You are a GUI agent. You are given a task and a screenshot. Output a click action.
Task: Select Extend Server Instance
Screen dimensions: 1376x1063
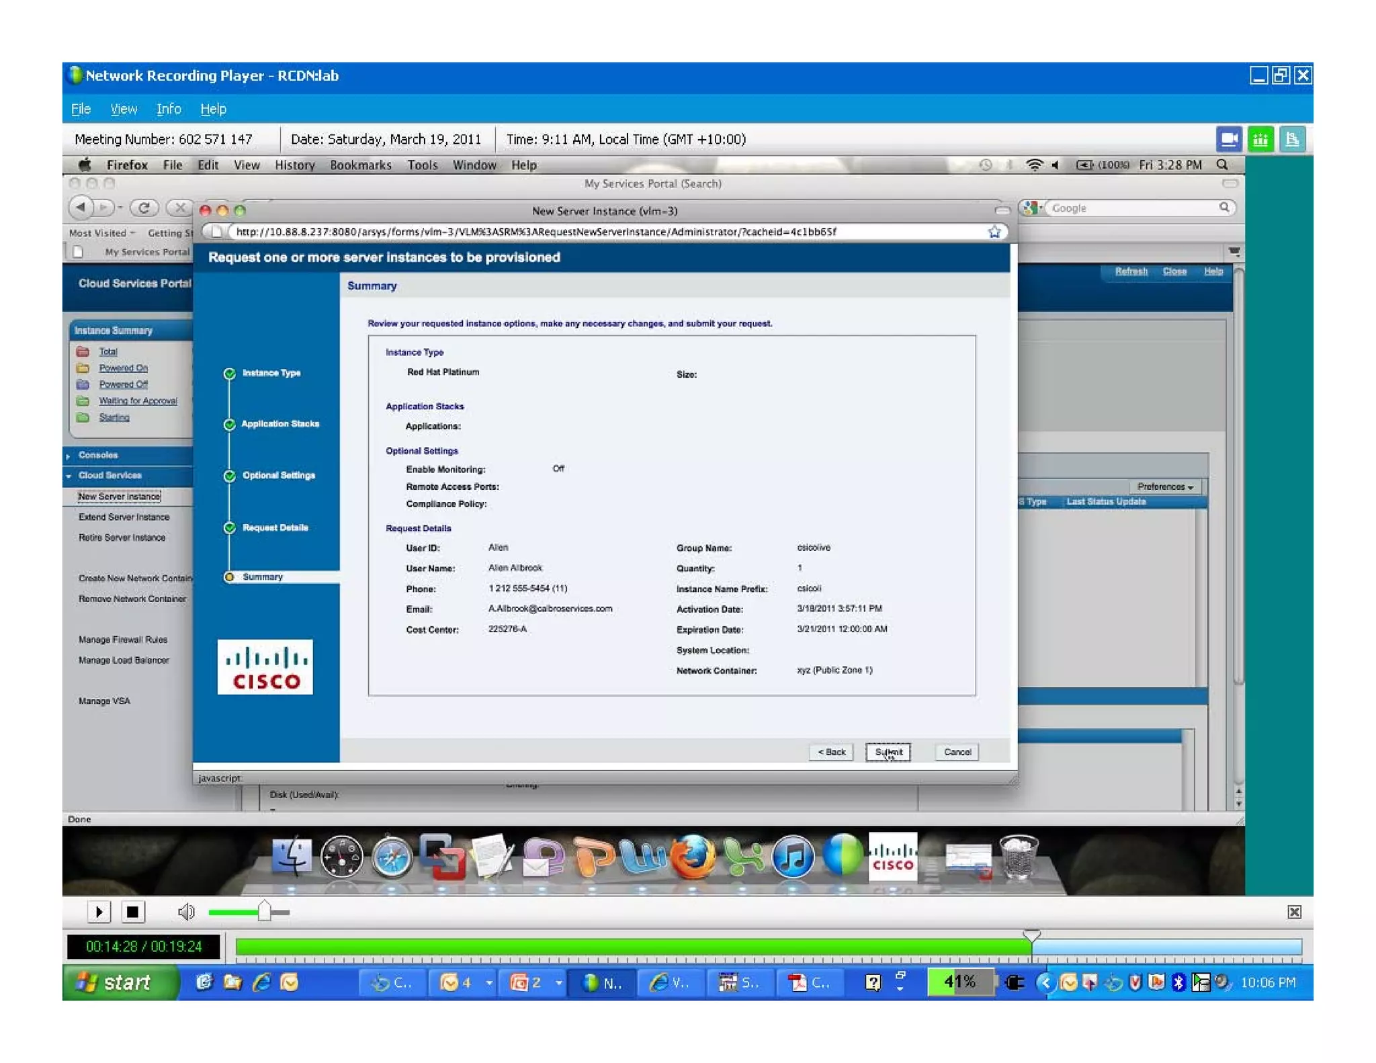(124, 517)
